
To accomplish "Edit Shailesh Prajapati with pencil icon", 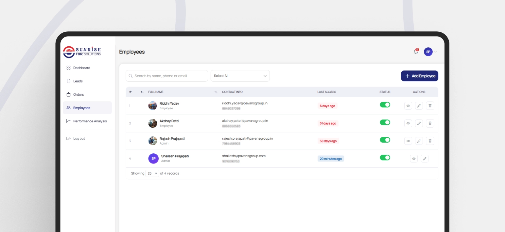I will coord(425,159).
